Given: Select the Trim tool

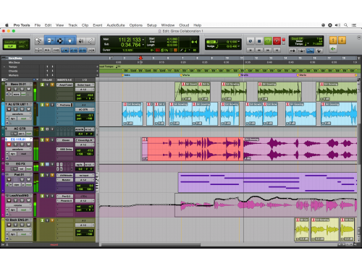Looking at the screenshot, I should coord(50,40).
